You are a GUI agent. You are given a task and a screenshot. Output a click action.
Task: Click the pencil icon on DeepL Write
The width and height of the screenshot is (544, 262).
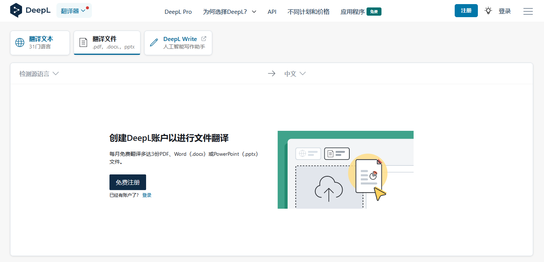(154, 42)
